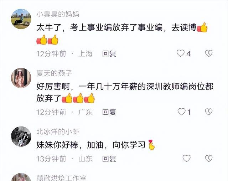Select comment text starting 太牛了
The image size is (228, 181).
point(122,33)
